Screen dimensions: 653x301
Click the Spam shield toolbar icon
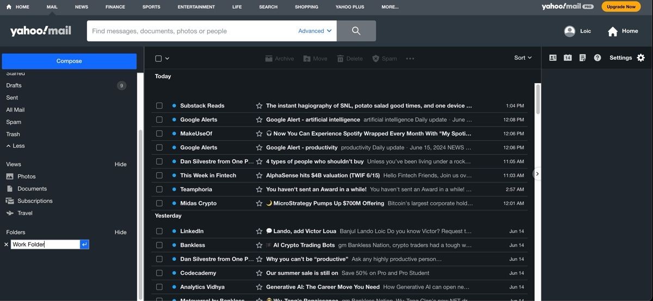pos(375,59)
